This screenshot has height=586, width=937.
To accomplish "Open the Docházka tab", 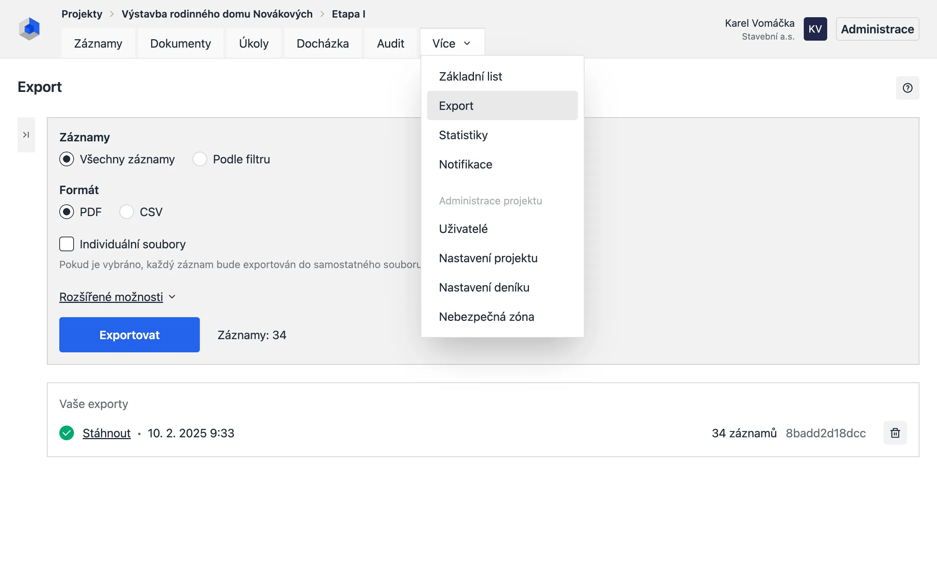I will pyautogui.click(x=322, y=44).
